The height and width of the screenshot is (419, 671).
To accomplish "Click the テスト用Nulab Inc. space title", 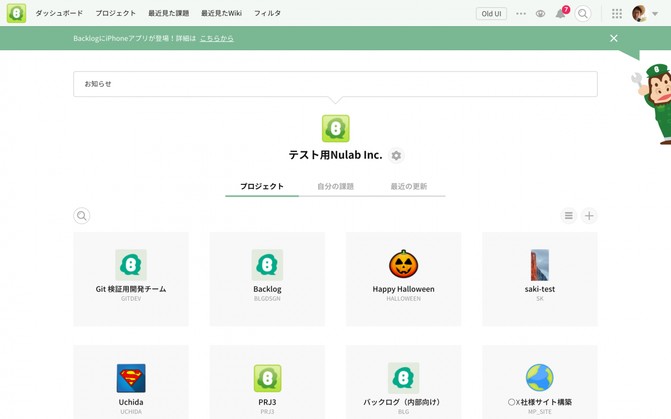I will 335,155.
